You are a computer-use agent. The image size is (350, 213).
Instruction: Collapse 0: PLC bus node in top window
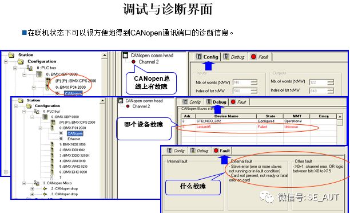(15, 68)
